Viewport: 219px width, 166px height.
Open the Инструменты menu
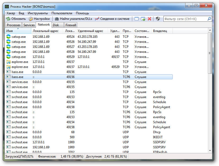38,13
